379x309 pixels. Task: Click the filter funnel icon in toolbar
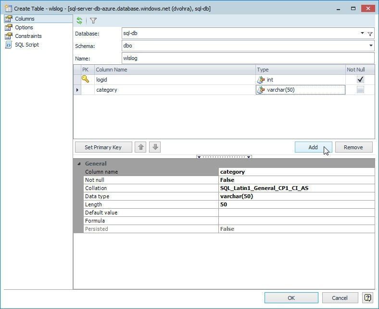[x=93, y=21]
